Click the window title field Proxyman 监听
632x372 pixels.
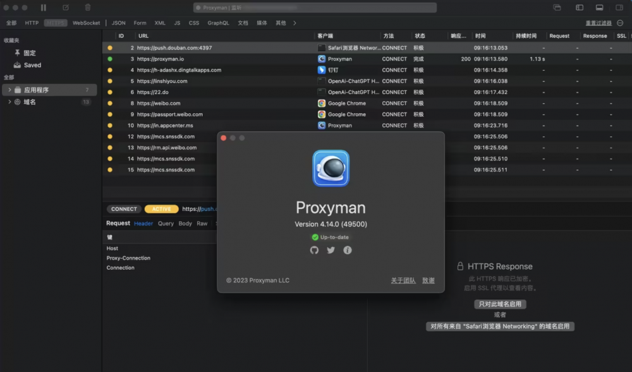point(315,7)
